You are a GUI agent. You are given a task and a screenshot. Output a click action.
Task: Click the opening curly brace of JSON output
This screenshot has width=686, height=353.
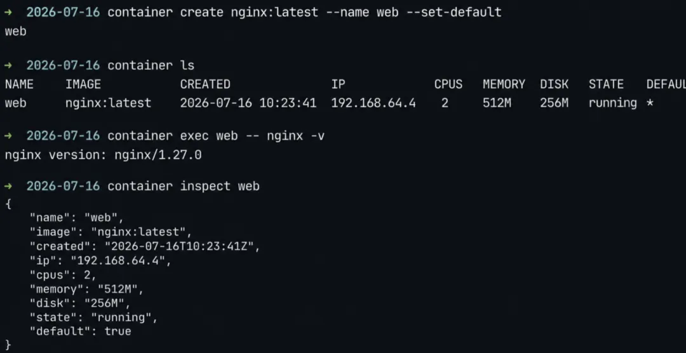8,204
